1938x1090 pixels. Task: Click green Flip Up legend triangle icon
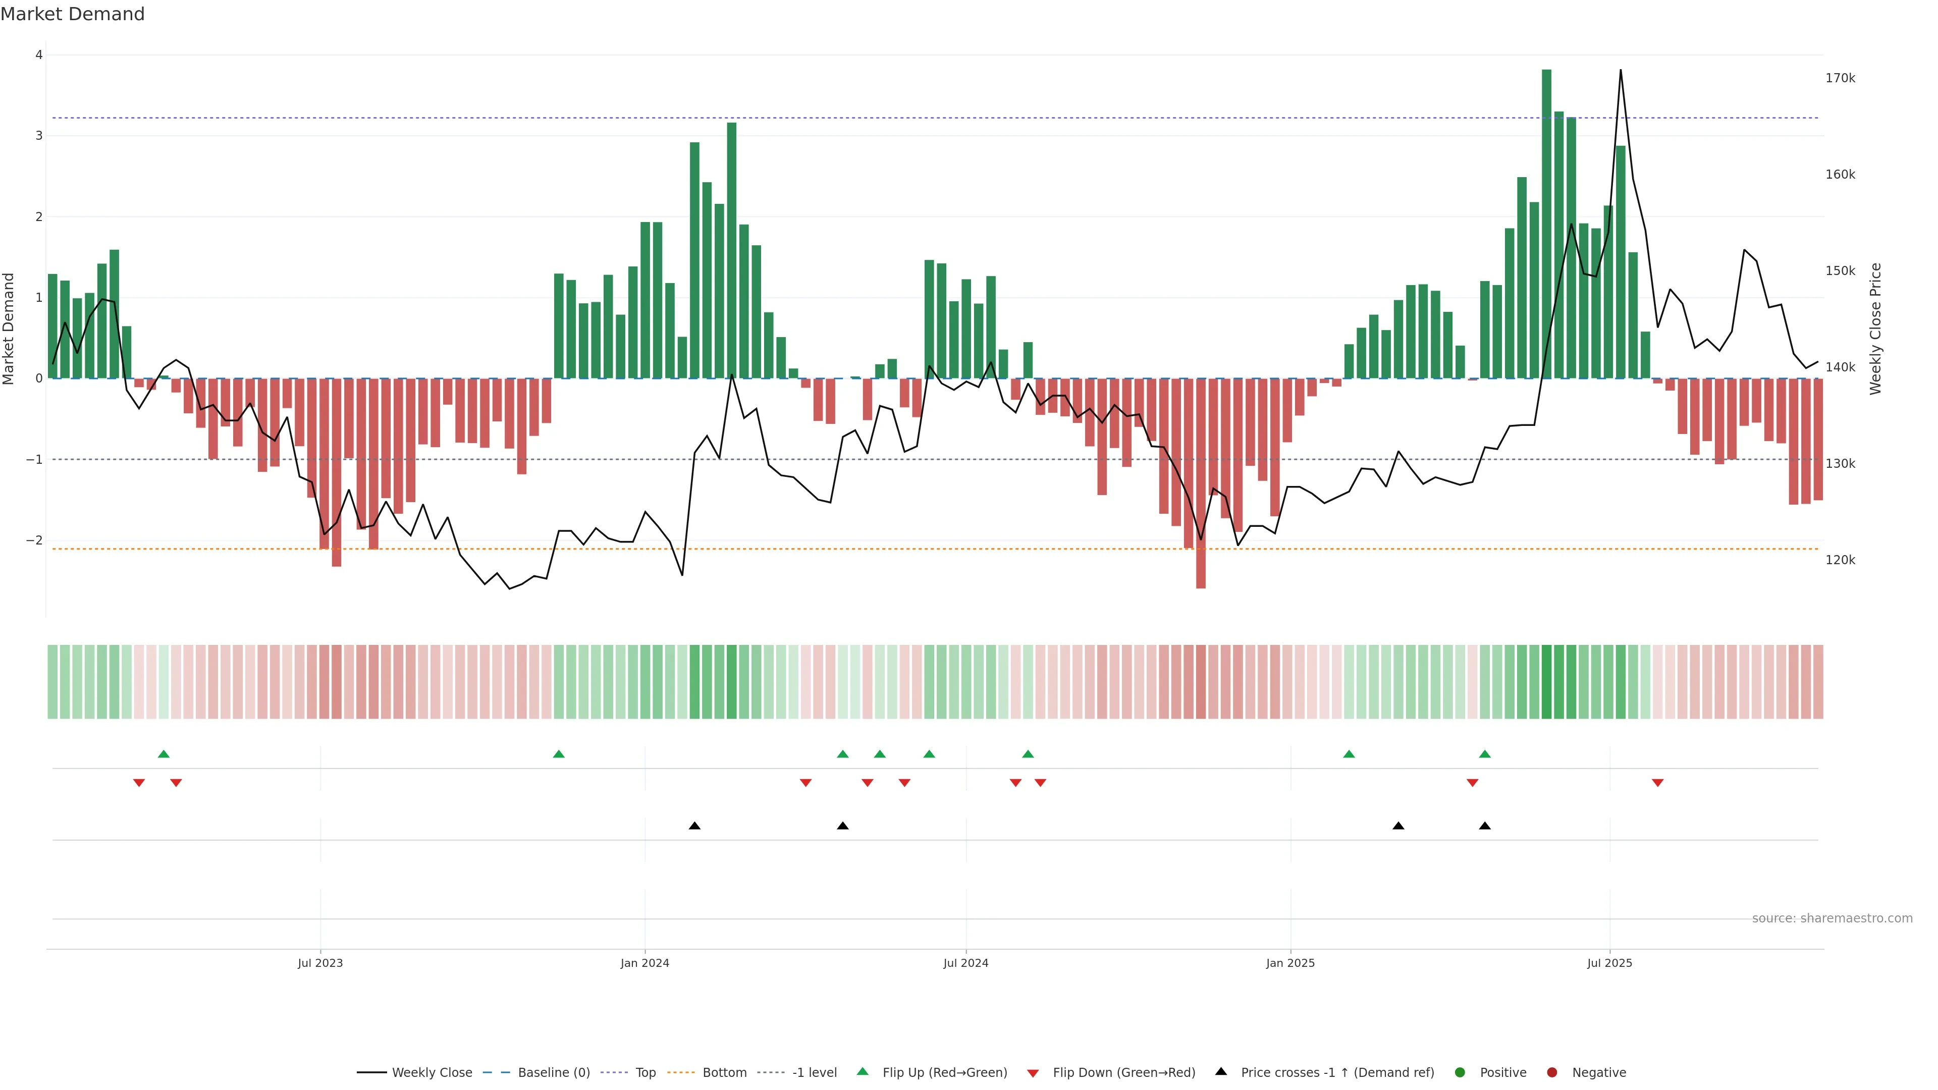(863, 1072)
